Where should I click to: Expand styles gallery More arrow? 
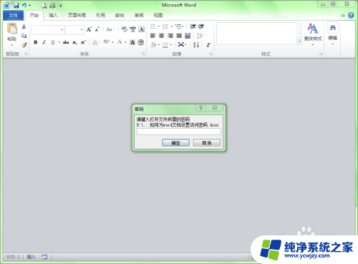click(x=299, y=41)
